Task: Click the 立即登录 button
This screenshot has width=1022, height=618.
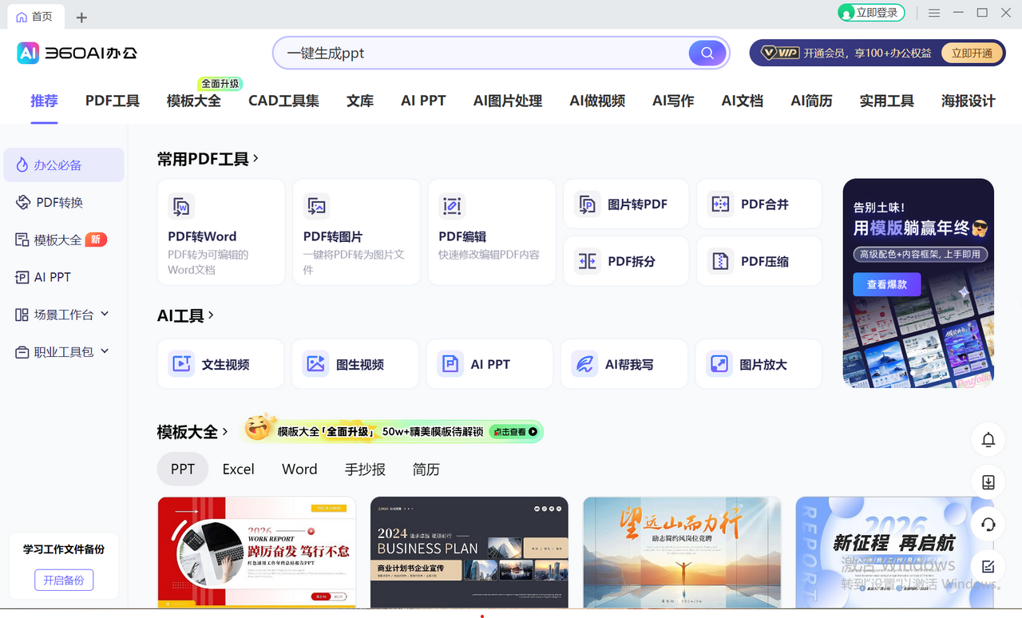Action: click(x=870, y=13)
